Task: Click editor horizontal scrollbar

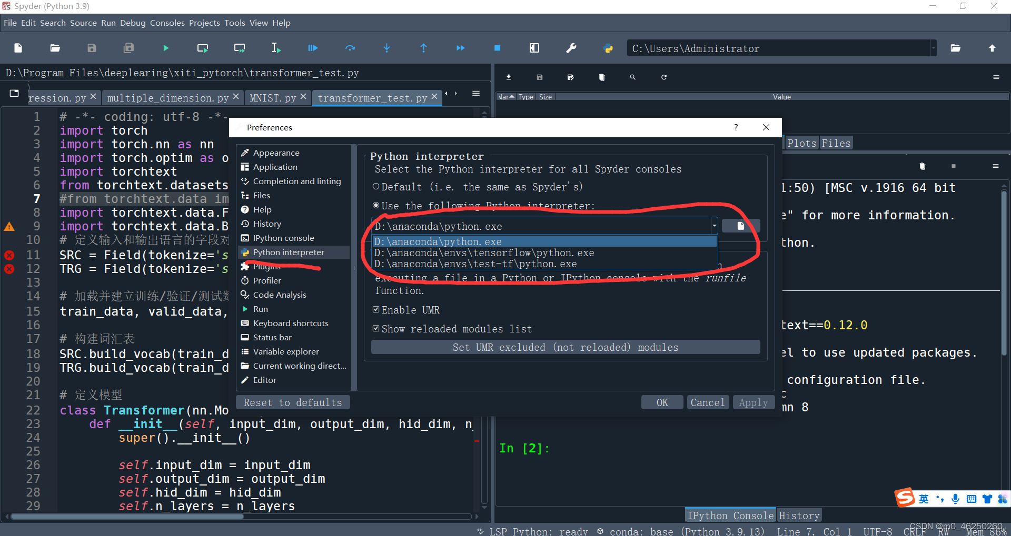Action: [126, 517]
